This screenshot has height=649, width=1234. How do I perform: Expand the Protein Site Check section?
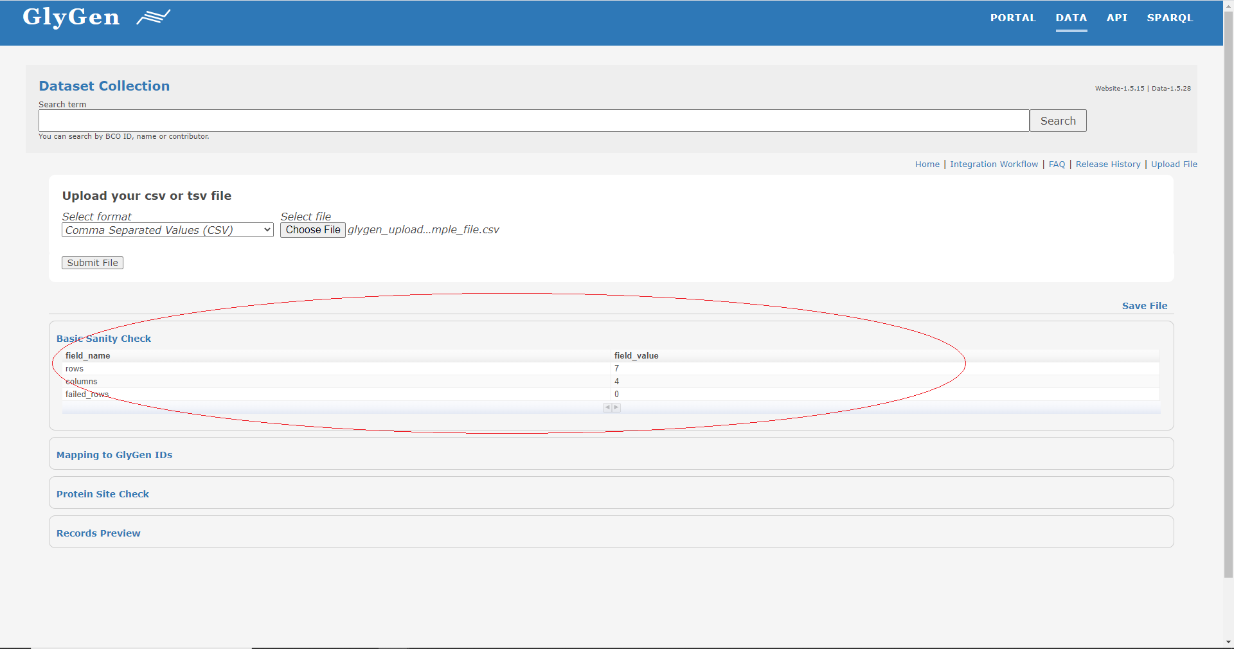(x=103, y=494)
